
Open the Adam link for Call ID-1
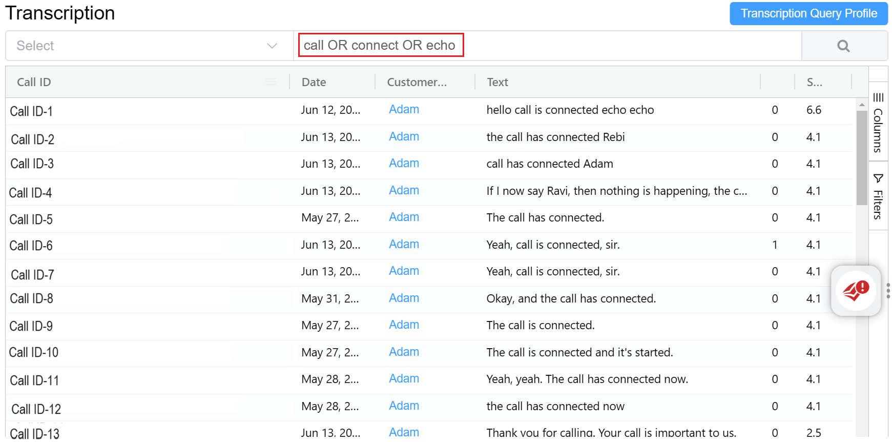click(x=404, y=110)
